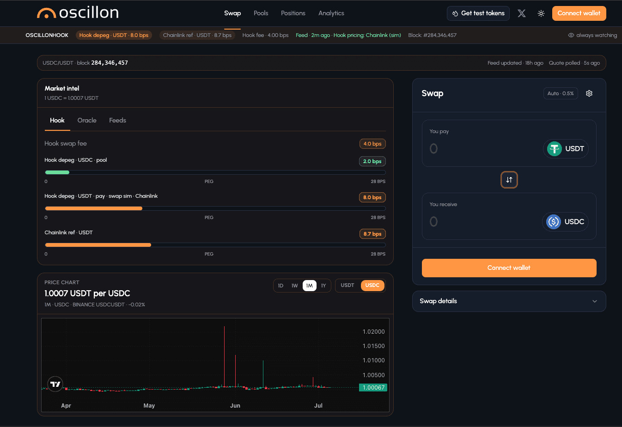This screenshot has height=427, width=622.
Task: Select the 1D chart timeframe
Action: click(x=281, y=286)
